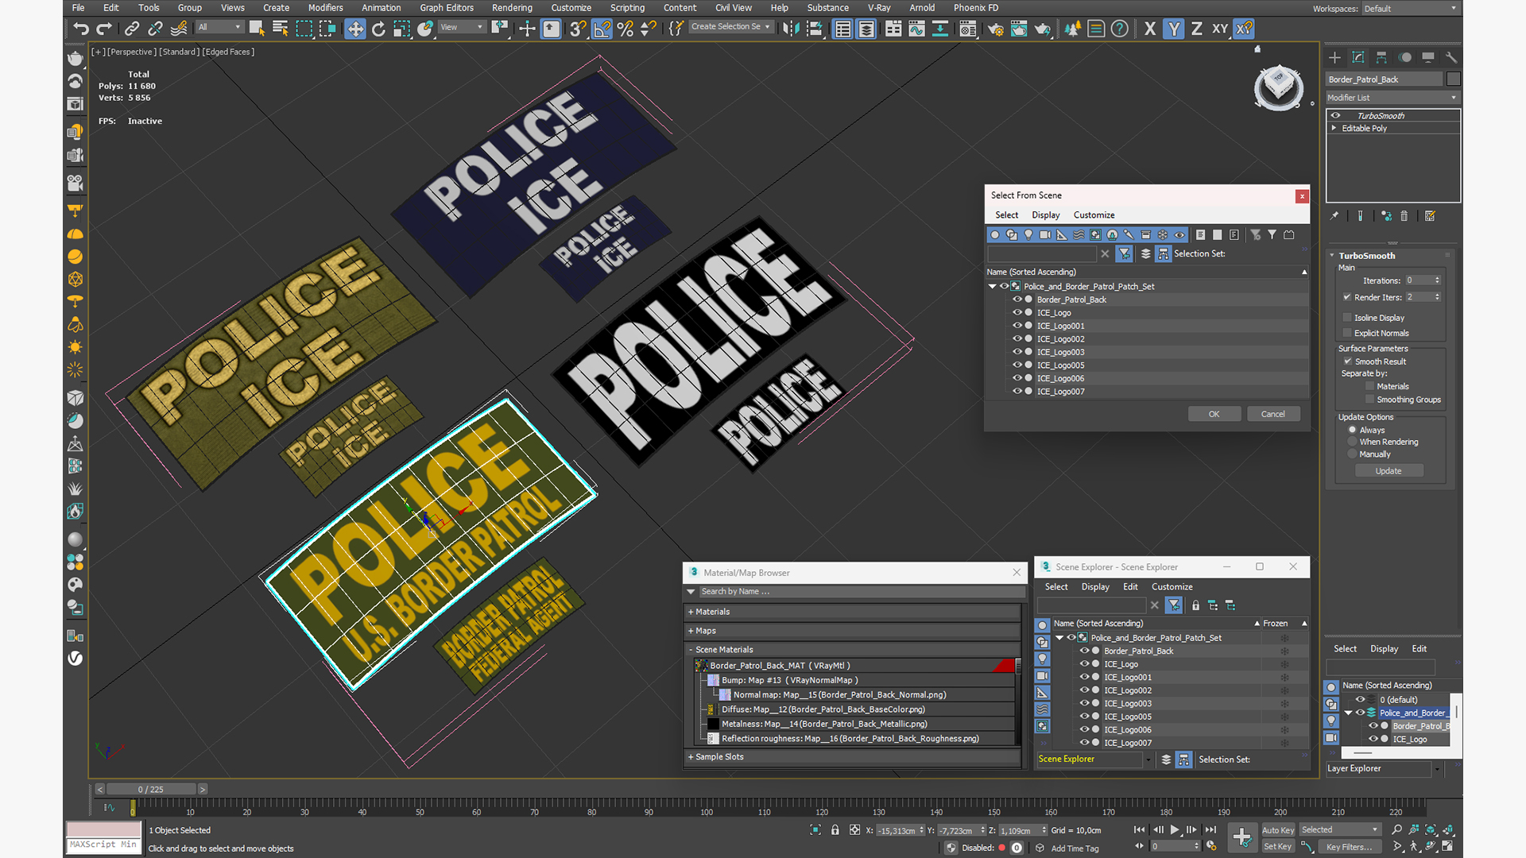Screen dimensions: 1526x858
Task: Open Rendered Frame Window icon
Action: (1019, 29)
